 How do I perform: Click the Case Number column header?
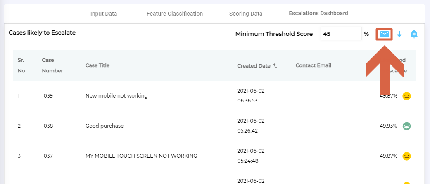click(52, 65)
